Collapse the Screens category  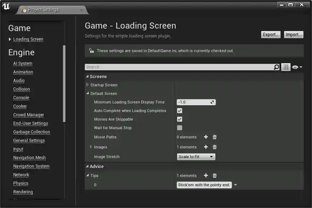[87, 76]
